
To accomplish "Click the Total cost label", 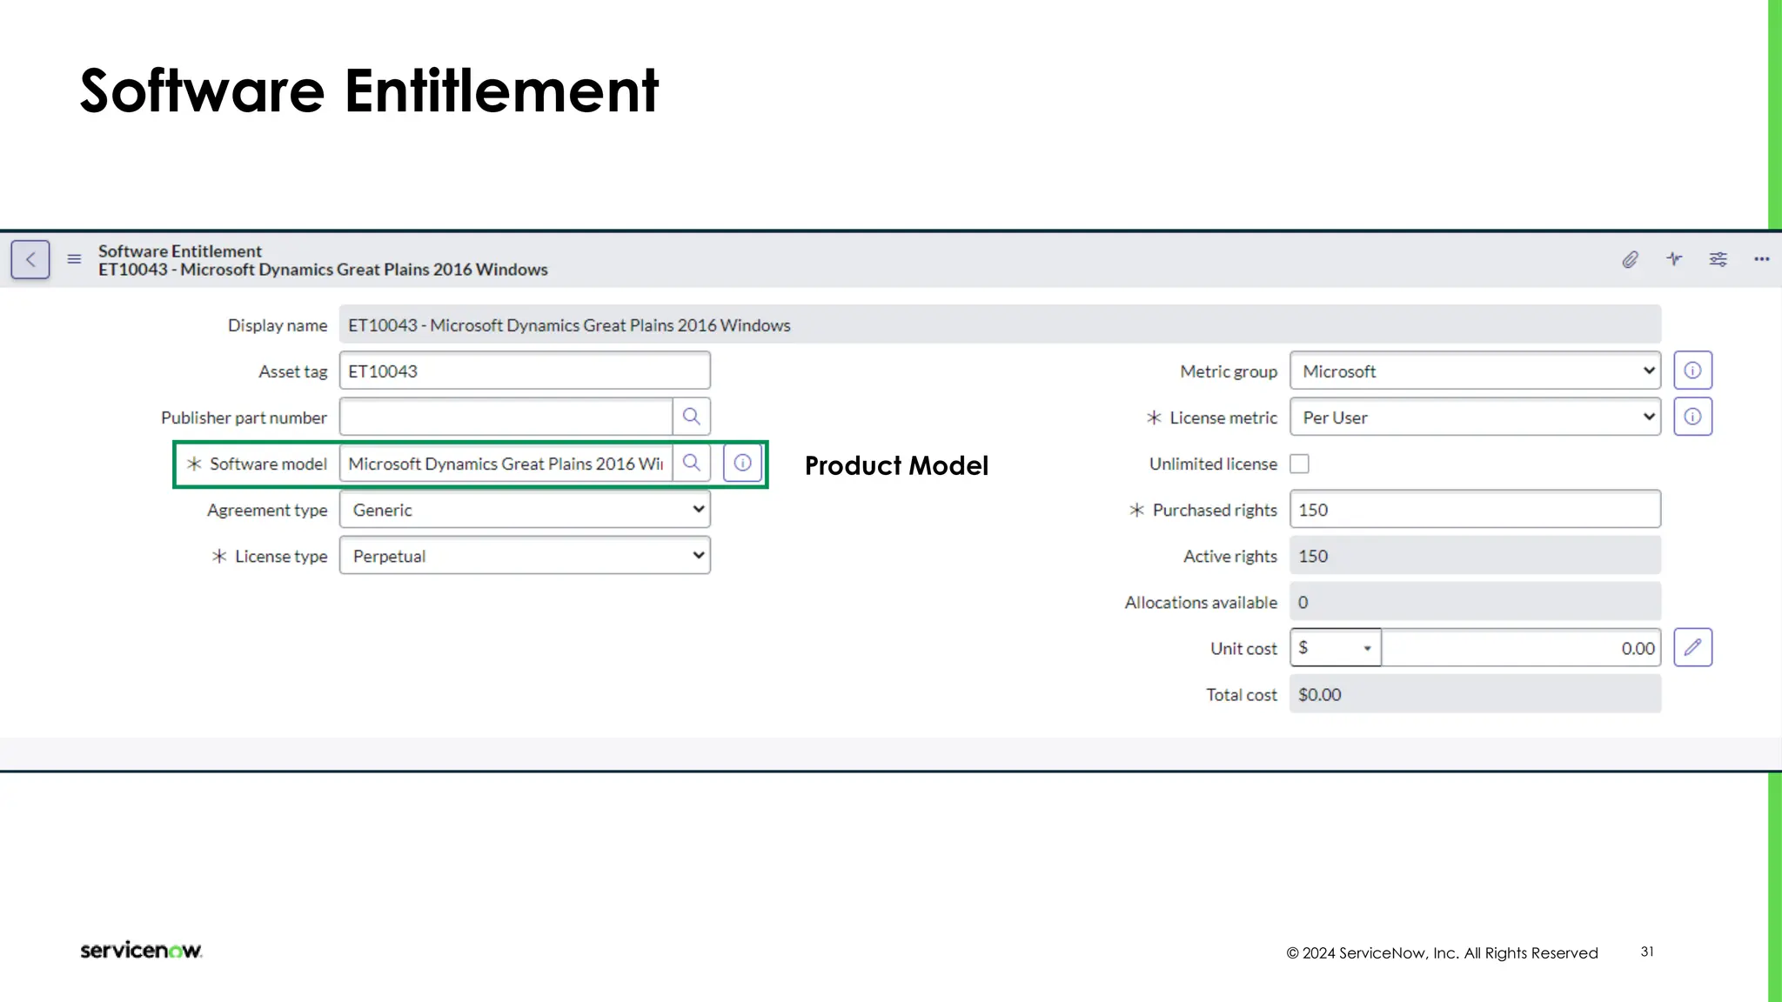I will point(1241,694).
